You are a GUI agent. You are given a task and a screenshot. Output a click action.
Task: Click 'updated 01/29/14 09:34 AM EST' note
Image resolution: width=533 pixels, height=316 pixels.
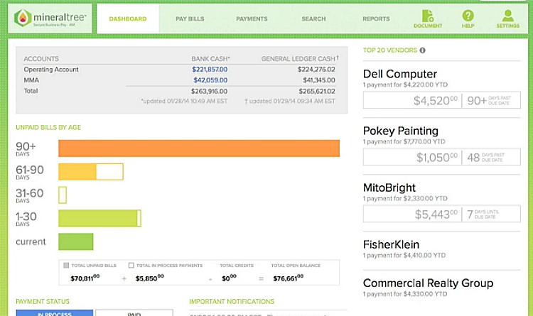coord(290,101)
